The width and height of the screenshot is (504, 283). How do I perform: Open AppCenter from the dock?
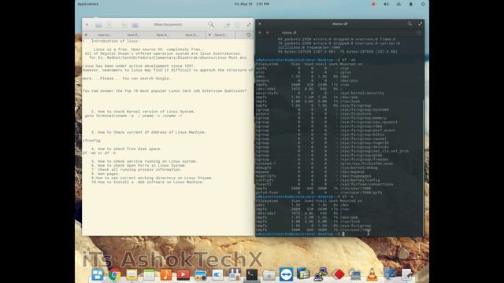click(x=235, y=275)
